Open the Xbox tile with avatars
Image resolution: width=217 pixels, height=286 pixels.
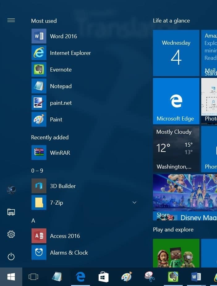(x=176, y=253)
